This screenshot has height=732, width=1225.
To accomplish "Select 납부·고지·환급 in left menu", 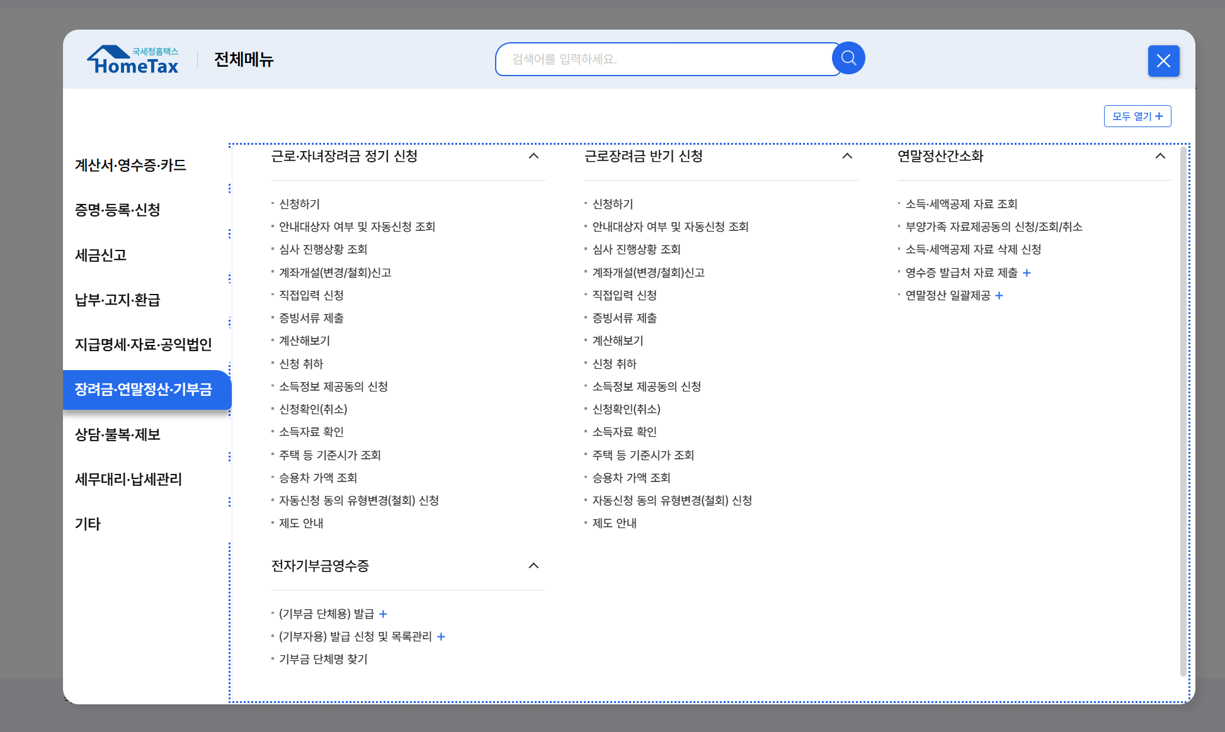I will [117, 300].
